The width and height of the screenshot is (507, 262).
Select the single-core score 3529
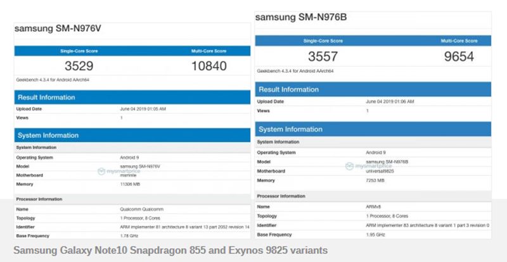coord(79,66)
